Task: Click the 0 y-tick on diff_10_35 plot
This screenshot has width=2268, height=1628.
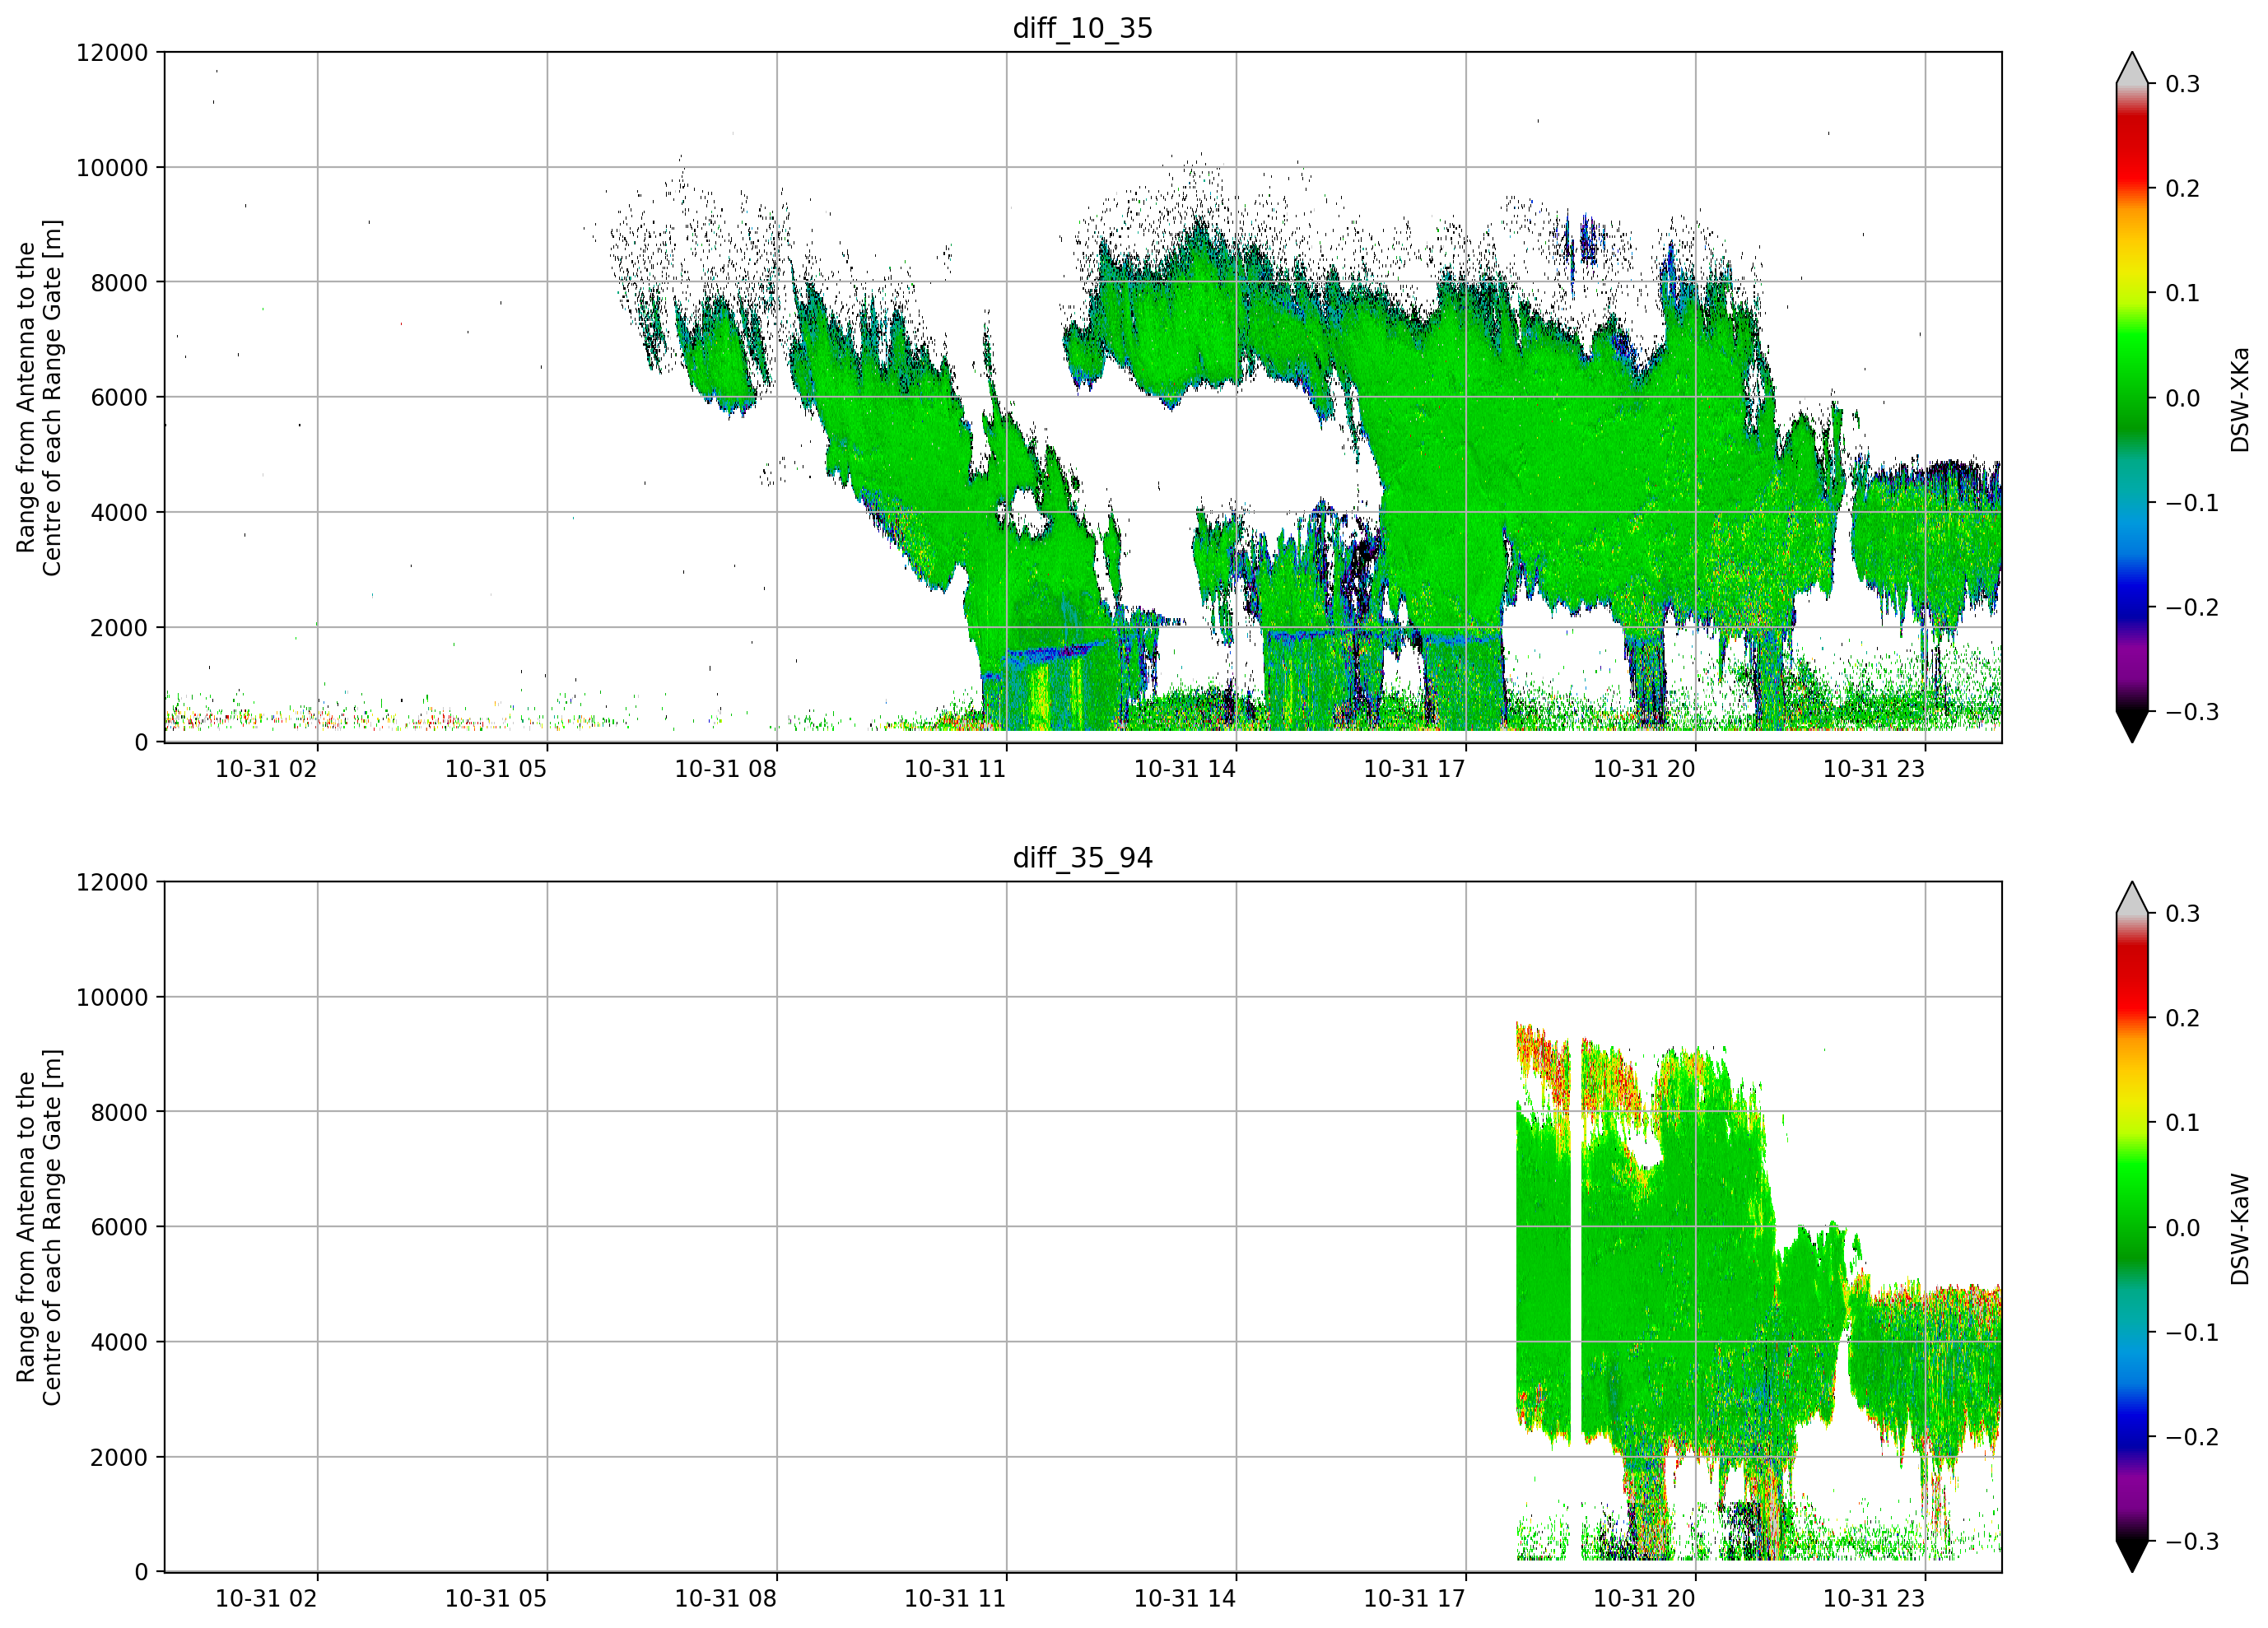Action: click(141, 743)
